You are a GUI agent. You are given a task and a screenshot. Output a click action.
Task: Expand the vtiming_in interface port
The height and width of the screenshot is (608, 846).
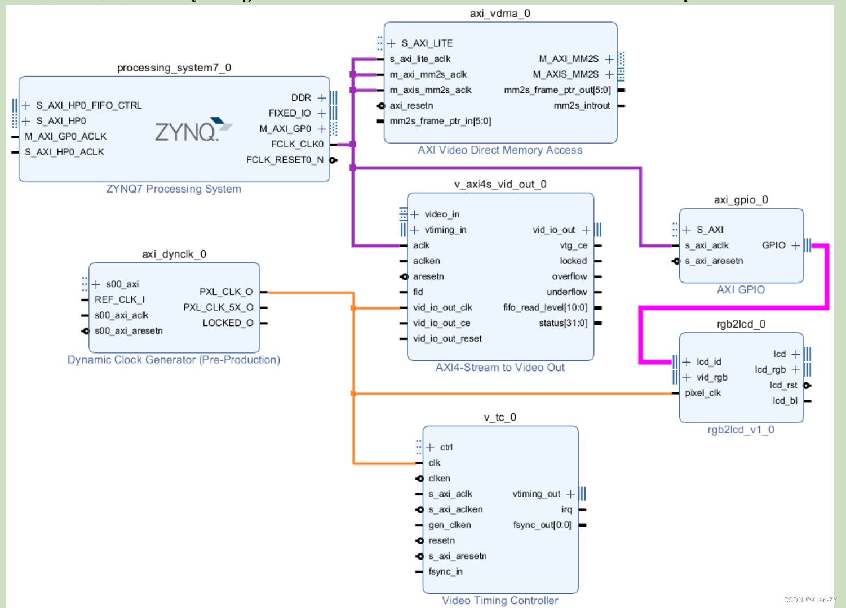coord(415,230)
